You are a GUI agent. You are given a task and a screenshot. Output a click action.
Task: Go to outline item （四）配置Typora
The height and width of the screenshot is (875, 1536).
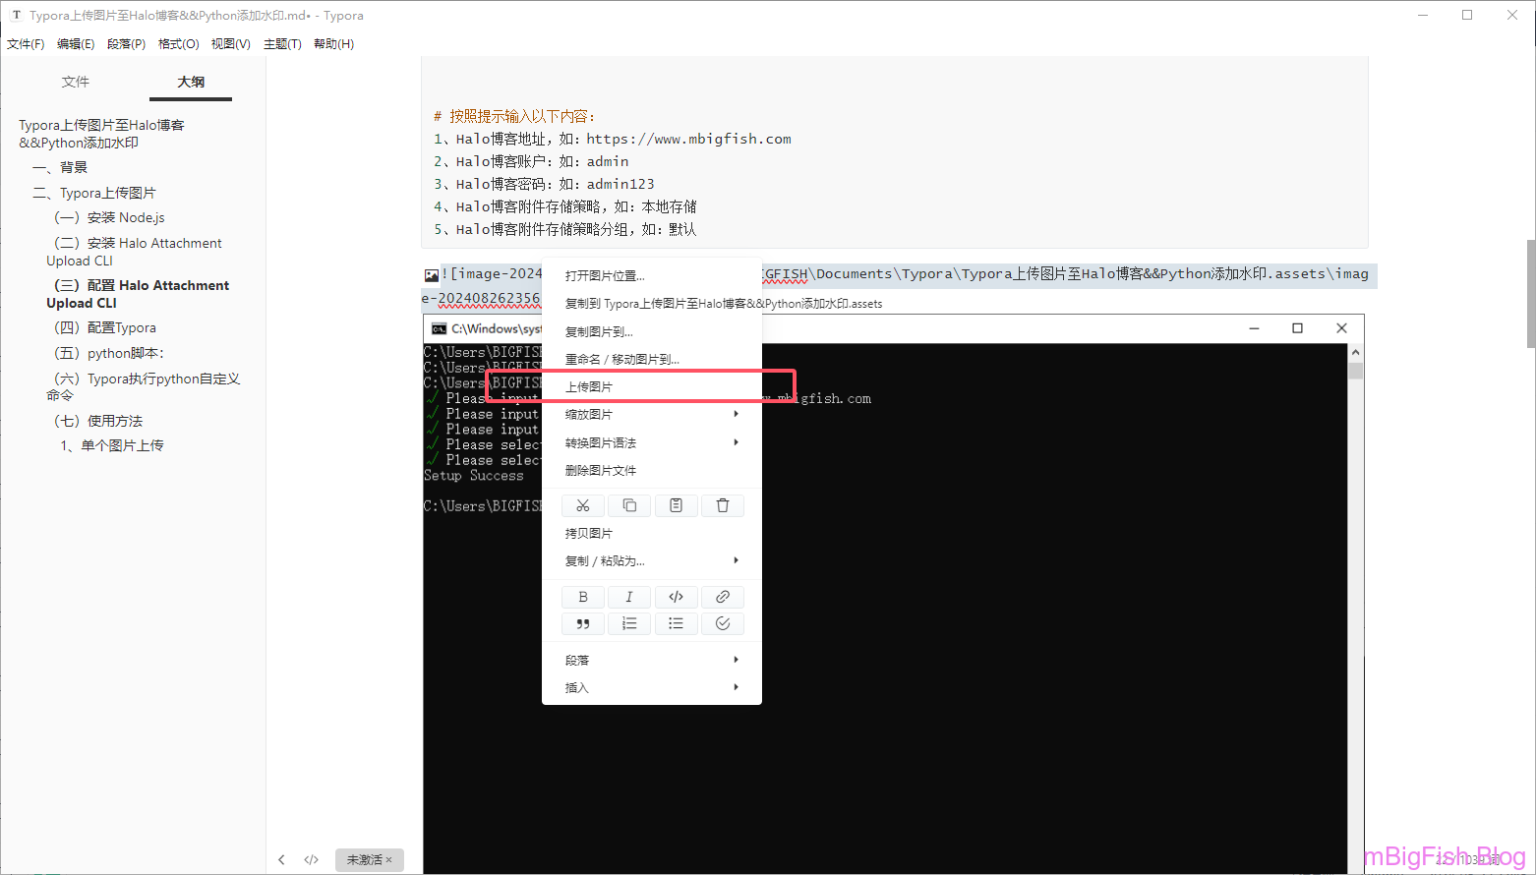point(104,327)
